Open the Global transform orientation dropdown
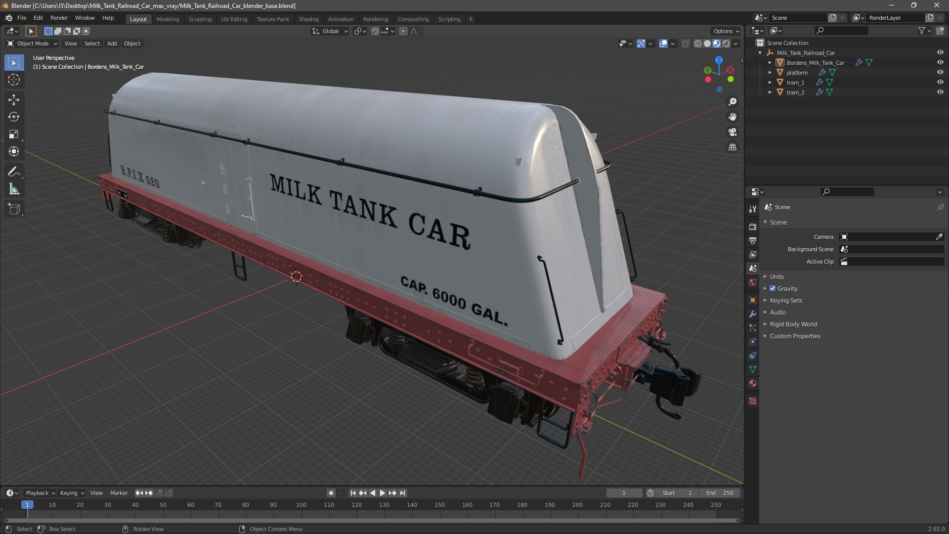Image resolution: width=949 pixels, height=534 pixels. click(330, 31)
